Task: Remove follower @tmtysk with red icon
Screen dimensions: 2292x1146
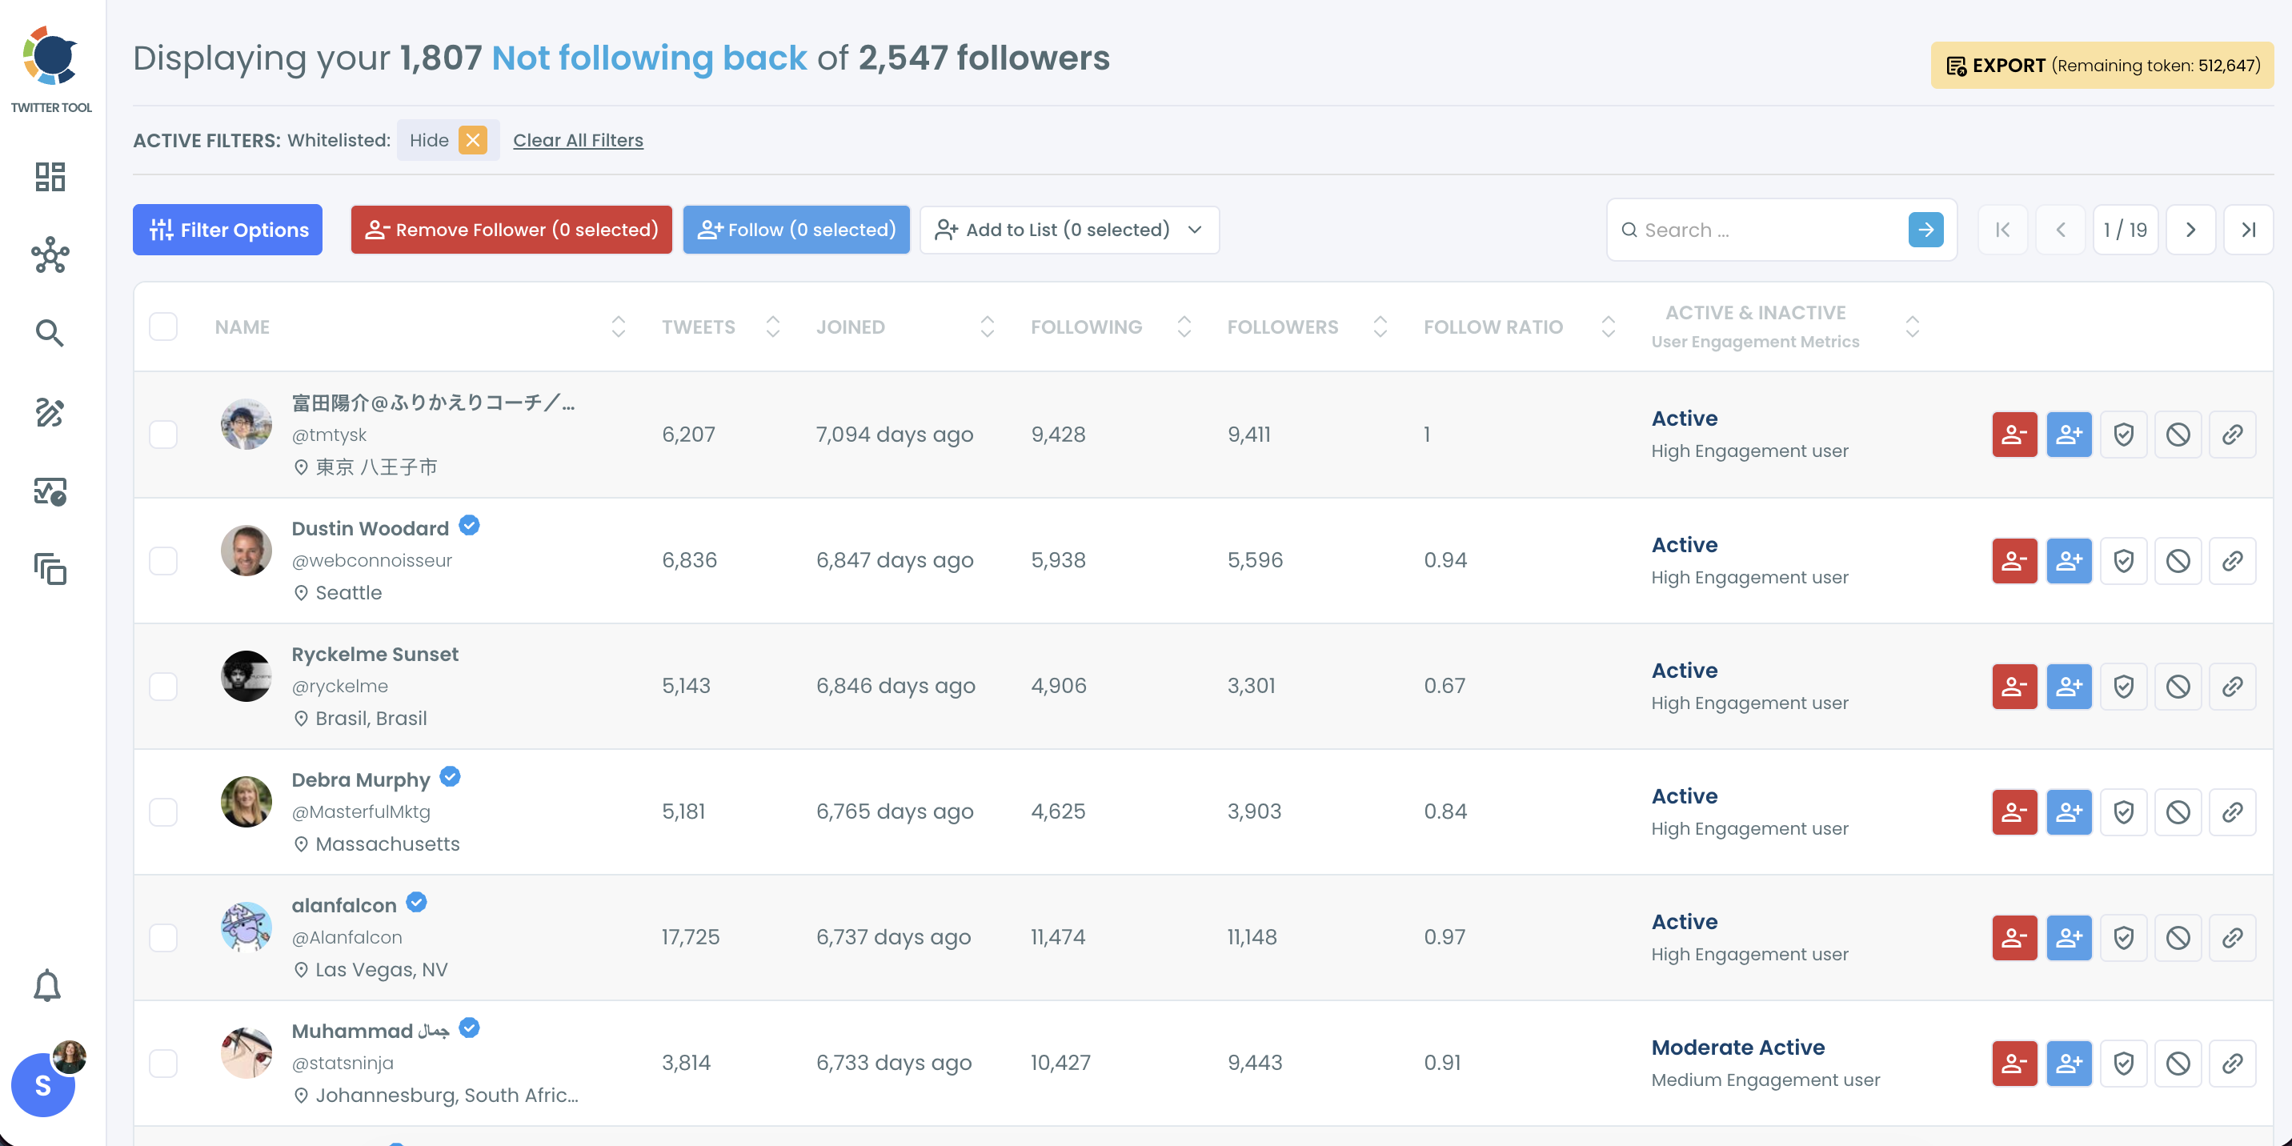Action: pos(2014,435)
